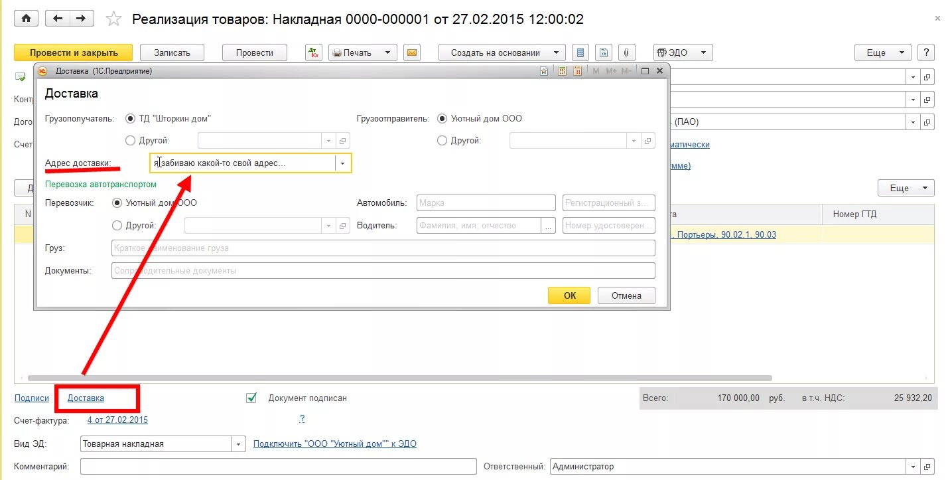Image resolution: width=948 pixels, height=480 pixels.
Task: Open the ПАО field record icon
Action: pyautogui.click(x=927, y=122)
